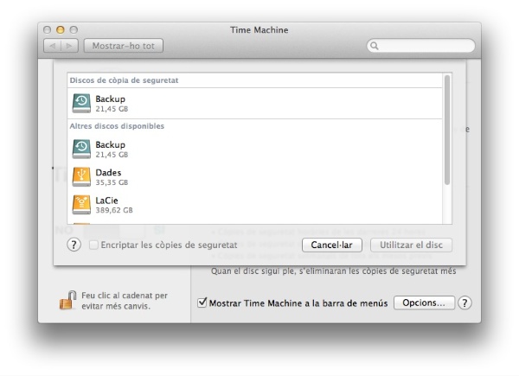The height and width of the screenshot is (376, 519).
Task: Click 'Altres discos disponibles' header
Action: coord(117,126)
